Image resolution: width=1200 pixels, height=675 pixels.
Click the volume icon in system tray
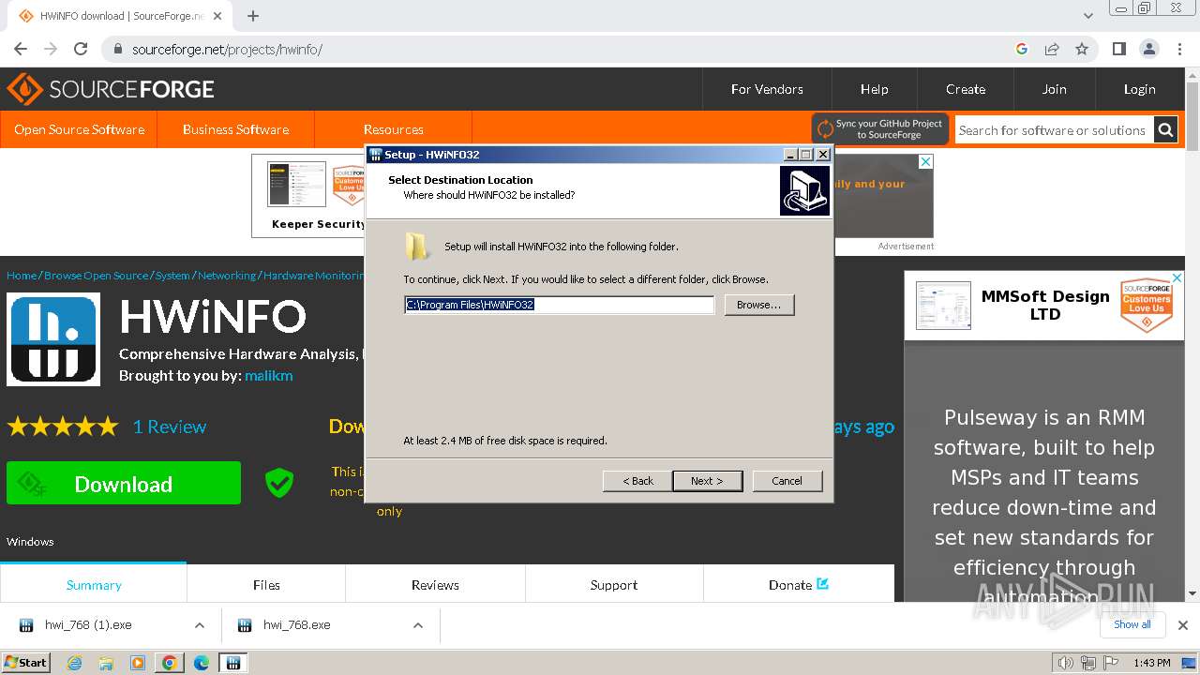(x=1065, y=663)
